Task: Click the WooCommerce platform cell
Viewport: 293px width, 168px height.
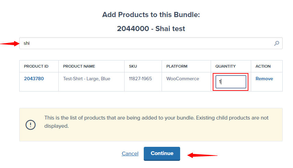Action: click(x=183, y=79)
